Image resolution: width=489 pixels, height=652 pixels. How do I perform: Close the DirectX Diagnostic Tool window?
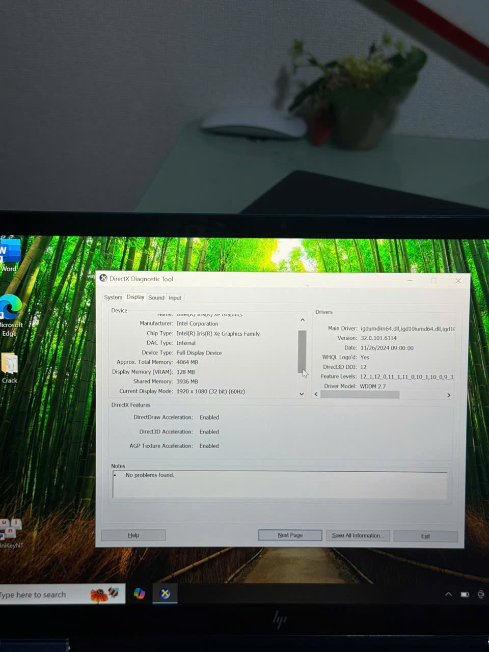(x=458, y=281)
